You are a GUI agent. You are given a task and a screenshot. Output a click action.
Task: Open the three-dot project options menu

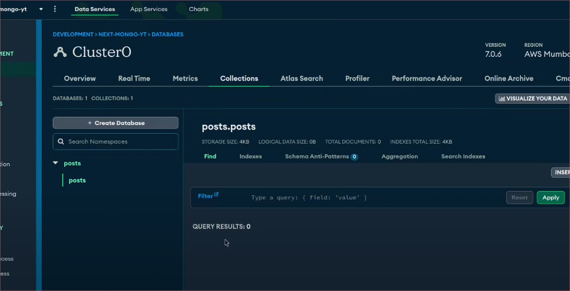[x=55, y=9]
